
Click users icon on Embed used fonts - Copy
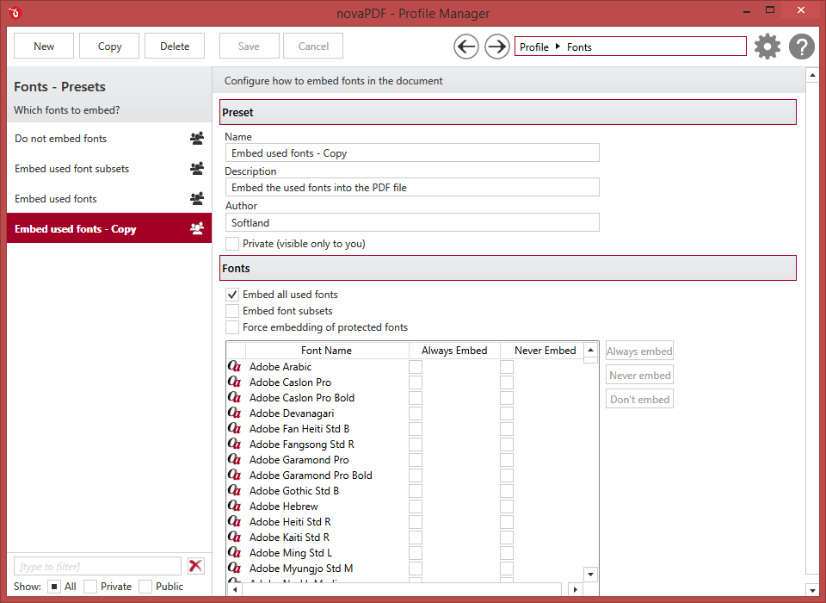click(x=197, y=228)
